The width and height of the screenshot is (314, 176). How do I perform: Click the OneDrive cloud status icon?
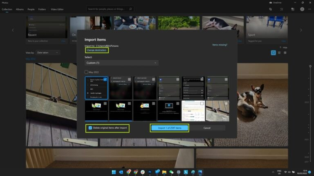(x=271, y=2)
